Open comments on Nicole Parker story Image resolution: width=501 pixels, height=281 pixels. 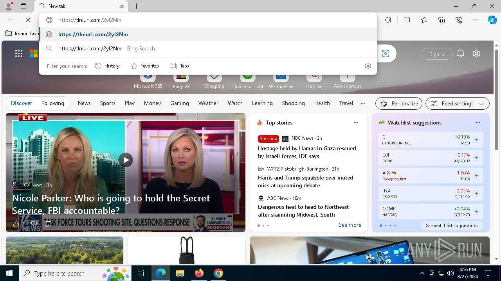pyautogui.click(x=48, y=224)
